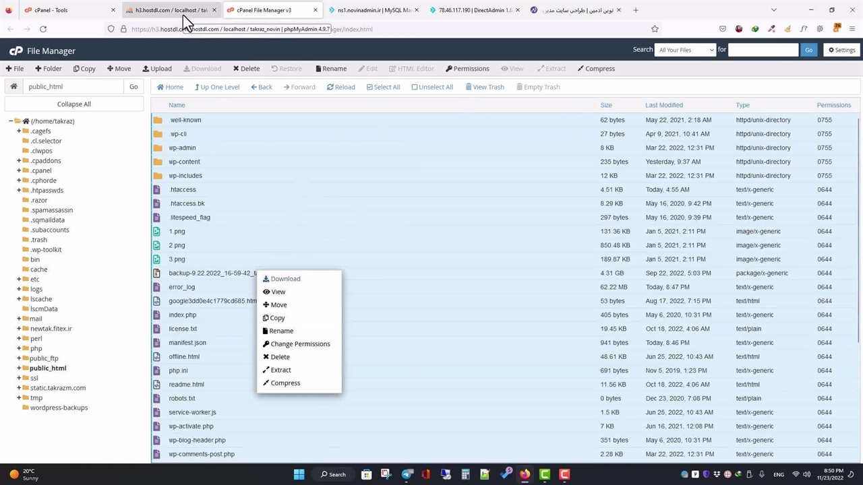Image resolution: width=863 pixels, height=485 pixels.
Task: Click the search text input field
Action: [763, 50]
